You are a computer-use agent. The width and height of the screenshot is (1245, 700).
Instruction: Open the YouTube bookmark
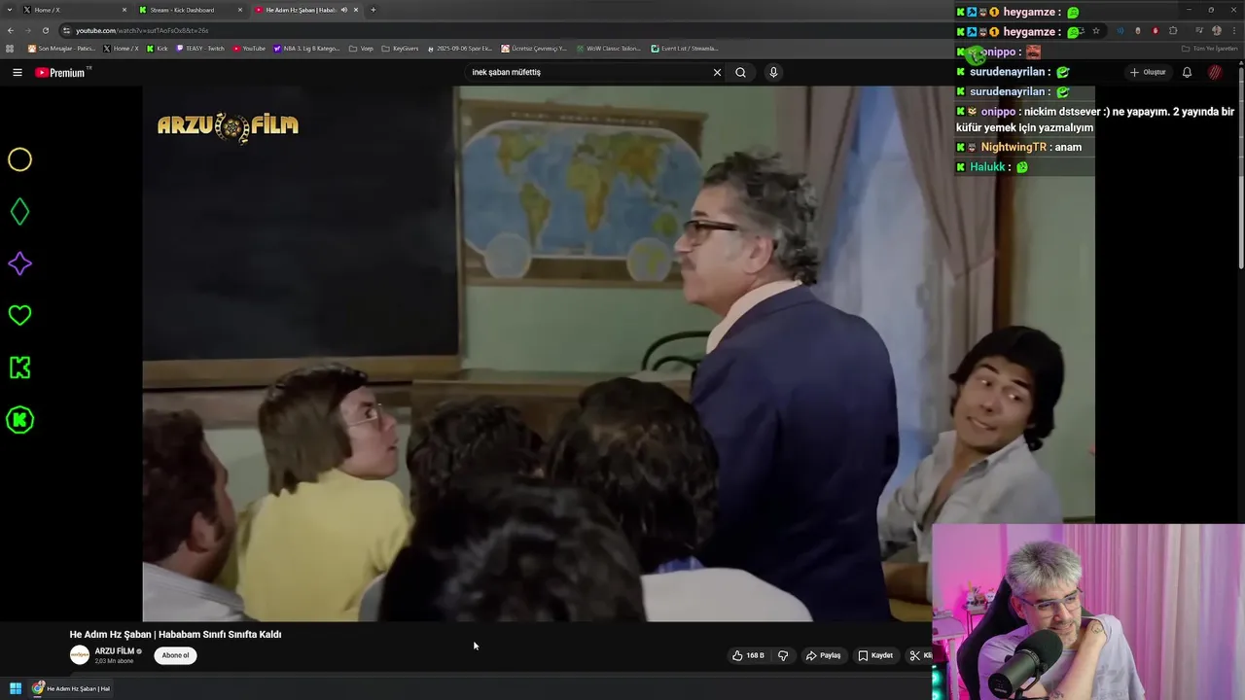tap(250, 49)
